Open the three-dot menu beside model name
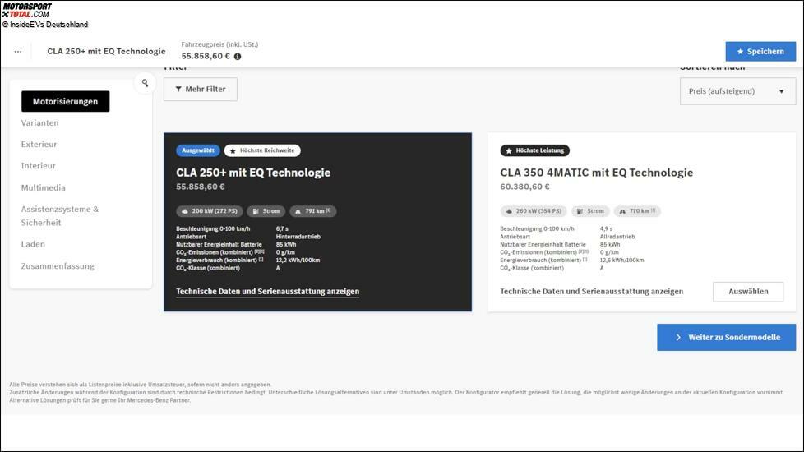 (x=18, y=51)
